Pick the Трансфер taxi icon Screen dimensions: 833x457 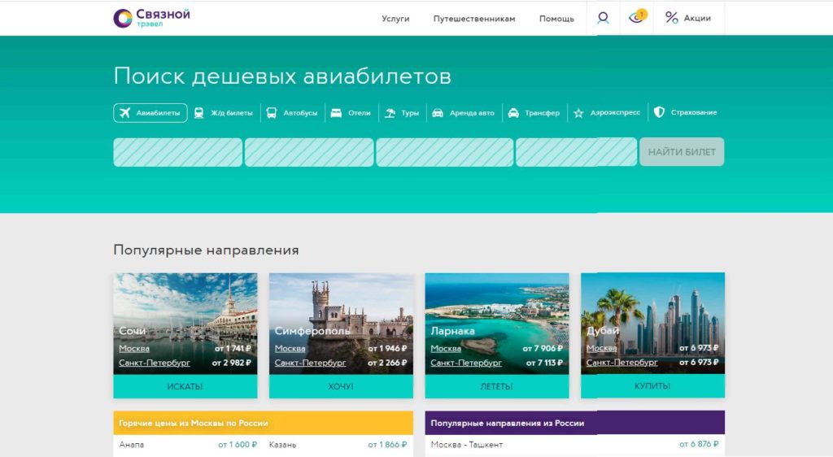(x=513, y=113)
